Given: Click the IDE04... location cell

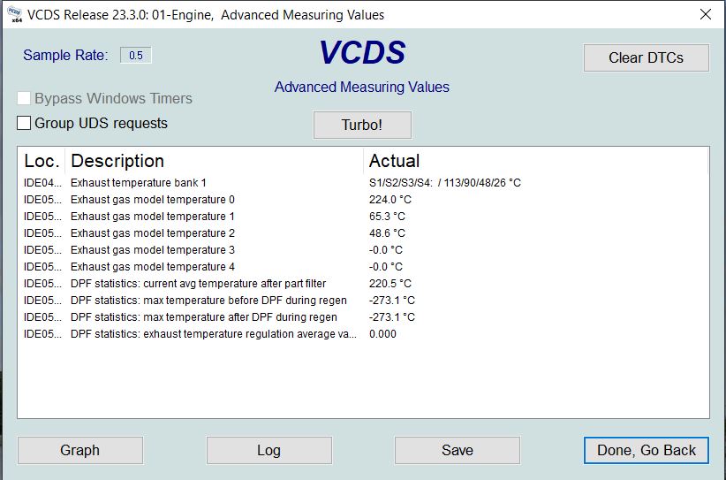Looking at the screenshot, I should click(42, 183).
